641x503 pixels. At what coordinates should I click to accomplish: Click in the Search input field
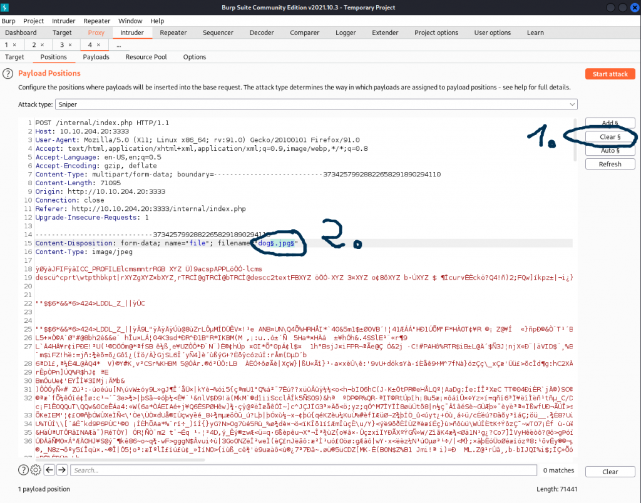coord(300,470)
